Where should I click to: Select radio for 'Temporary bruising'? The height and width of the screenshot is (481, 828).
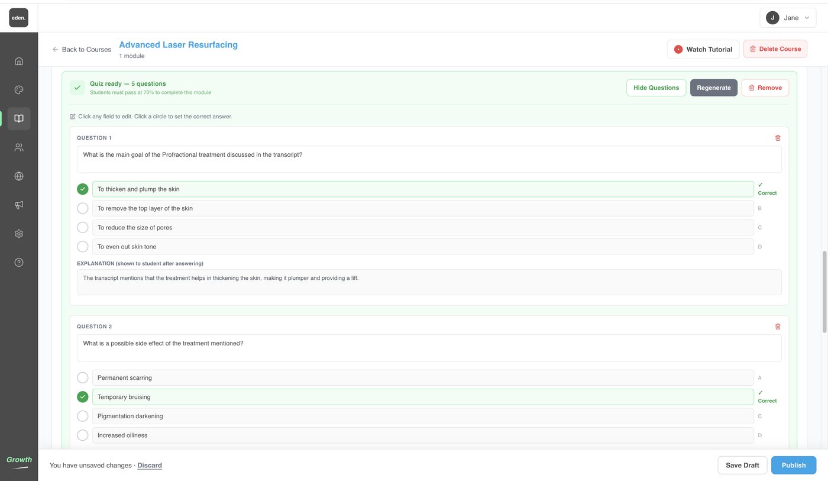point(83,397)
